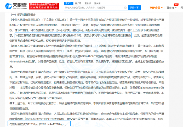
Task: Switch to the 查公司 tab
Action: point(78,3)
